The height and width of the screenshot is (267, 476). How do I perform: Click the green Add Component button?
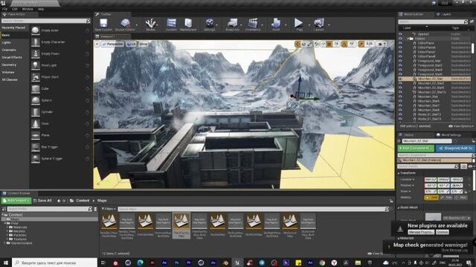[416, 148]
